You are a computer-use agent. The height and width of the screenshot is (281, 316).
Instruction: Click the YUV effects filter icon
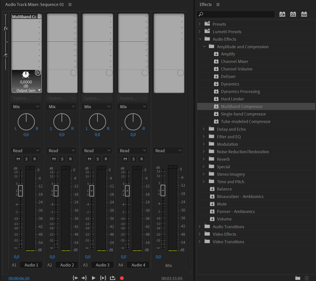[304, 14]
